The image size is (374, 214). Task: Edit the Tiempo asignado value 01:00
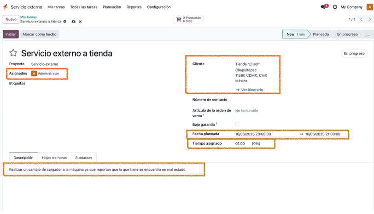click(x=240, y=144)
